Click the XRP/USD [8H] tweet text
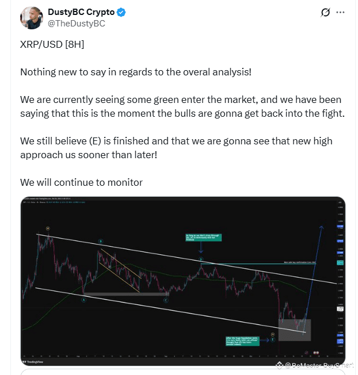This screenshot has width=358, height=375. [x=52, y=44]
